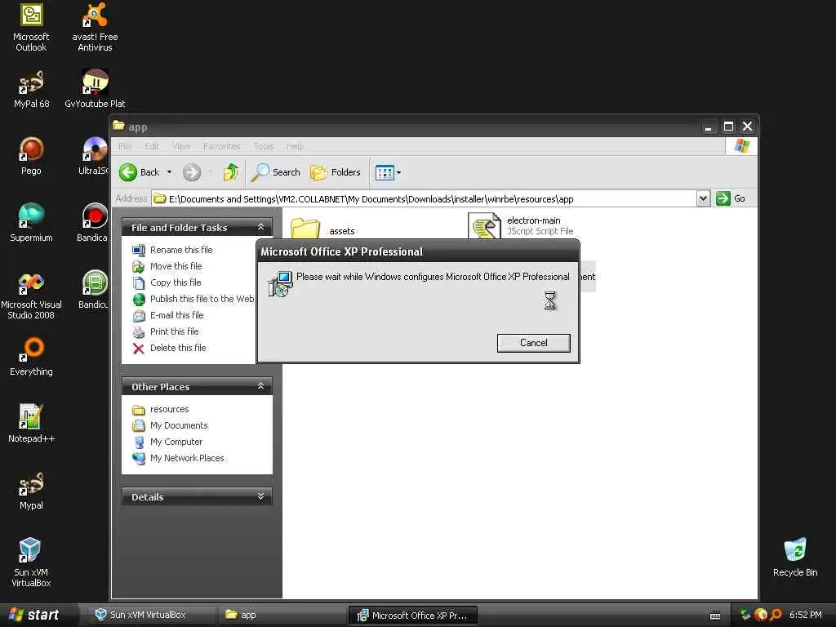Go up one folder level
836x627 pixels.
tap(231, 172)
